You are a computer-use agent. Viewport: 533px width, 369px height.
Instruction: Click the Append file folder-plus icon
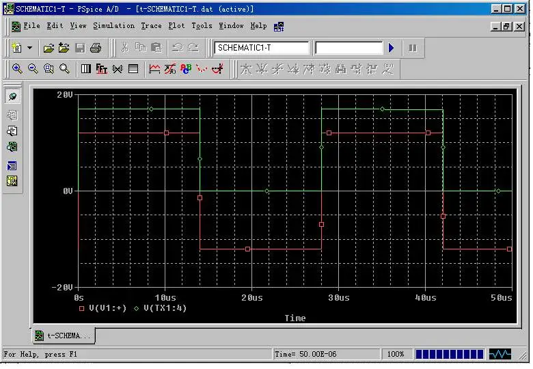[x=64, y=48]
